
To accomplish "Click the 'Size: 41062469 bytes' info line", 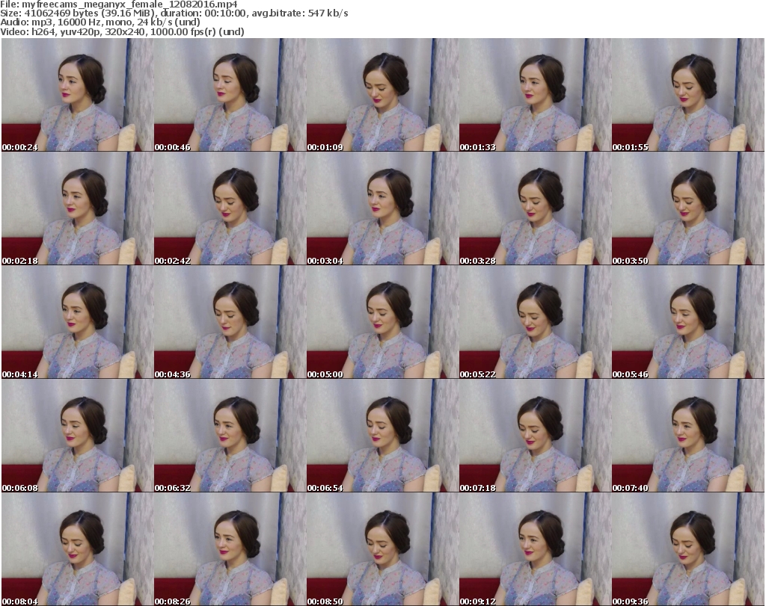I will point(174,13).
